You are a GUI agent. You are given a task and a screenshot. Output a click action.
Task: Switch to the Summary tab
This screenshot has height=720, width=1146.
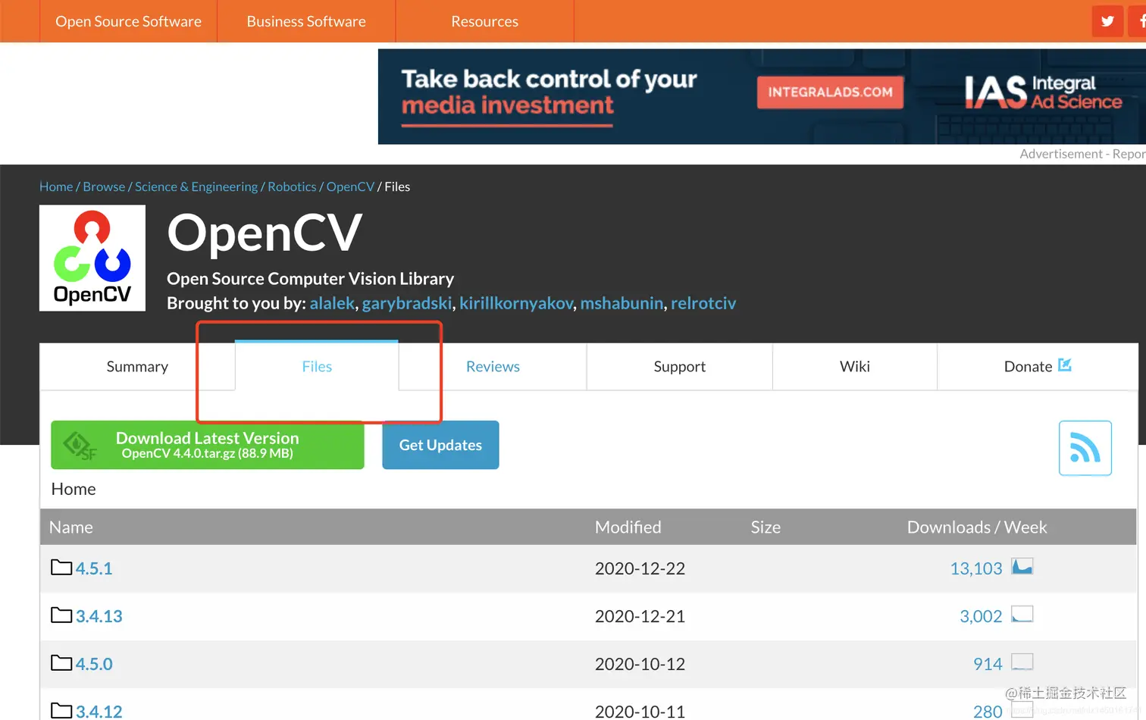pos(137,367)
